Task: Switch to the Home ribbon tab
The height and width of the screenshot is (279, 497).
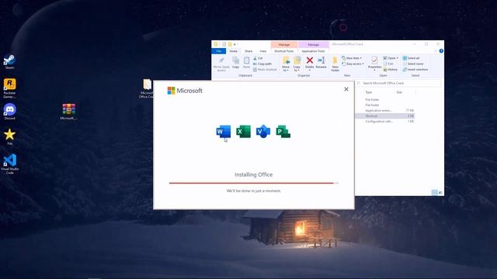Action: (x=233, y=51)
